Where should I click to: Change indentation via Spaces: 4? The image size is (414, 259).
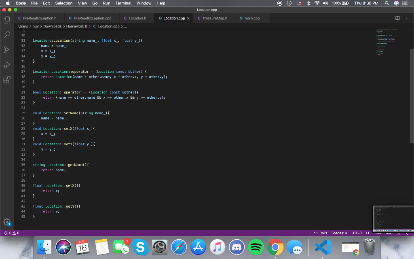(339, 233)
